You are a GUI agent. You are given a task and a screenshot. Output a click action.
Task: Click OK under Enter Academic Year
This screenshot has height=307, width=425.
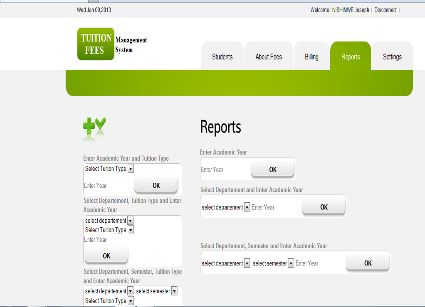[x=273, y=169]
